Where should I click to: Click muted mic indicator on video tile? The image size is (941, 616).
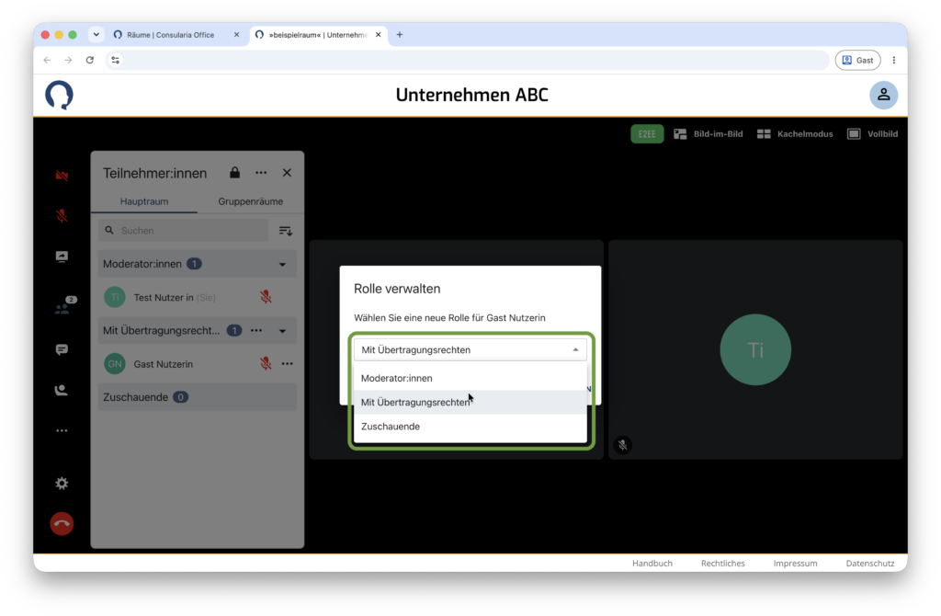tap(623, 445)
